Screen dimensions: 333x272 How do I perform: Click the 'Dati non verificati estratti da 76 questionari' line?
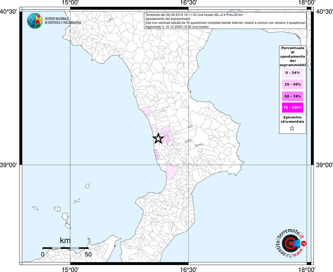pyautogui.click(x=226, y=23)
